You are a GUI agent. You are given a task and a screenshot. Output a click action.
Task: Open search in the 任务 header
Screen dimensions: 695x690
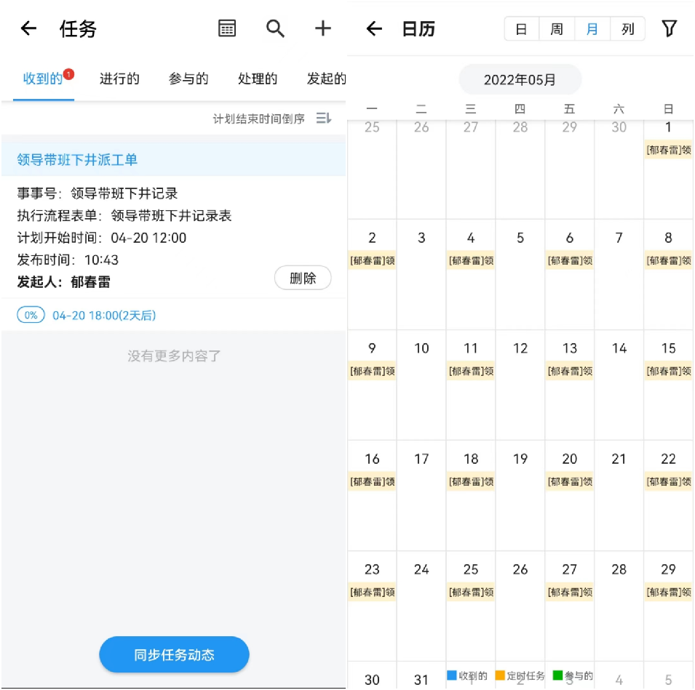[x=275, y=29]
